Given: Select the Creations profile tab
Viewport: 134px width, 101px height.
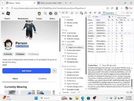Looking at the screenshot, I should point(42,79).
